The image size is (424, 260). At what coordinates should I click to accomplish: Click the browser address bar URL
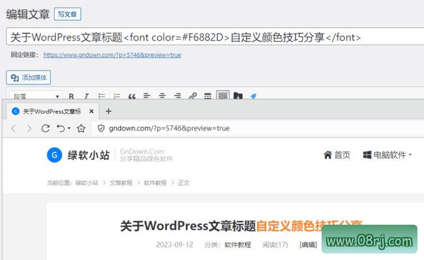click(x=170, y=129)
